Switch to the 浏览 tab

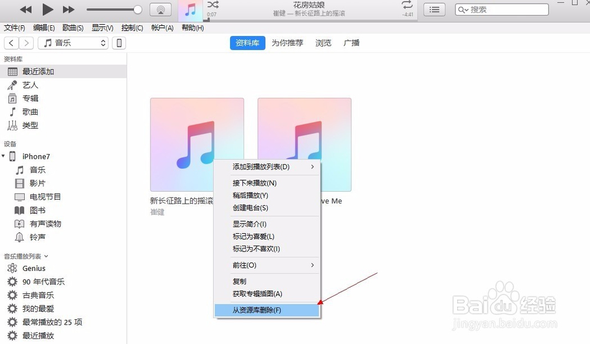point(323,43)
